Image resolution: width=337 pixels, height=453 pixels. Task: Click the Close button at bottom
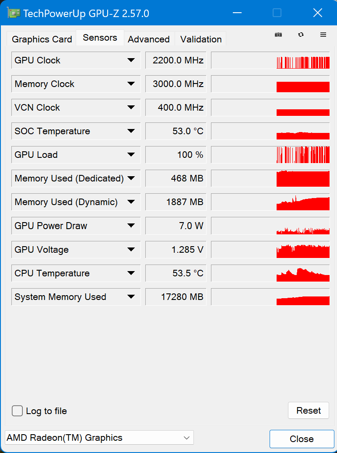[302, 439]
